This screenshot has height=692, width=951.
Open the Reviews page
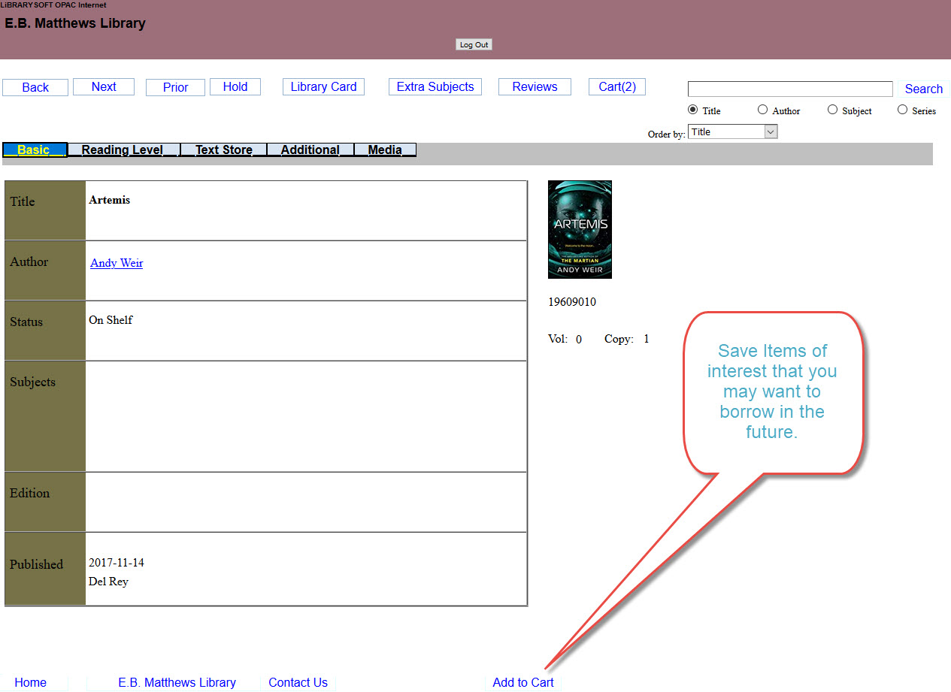click(535, 87)
